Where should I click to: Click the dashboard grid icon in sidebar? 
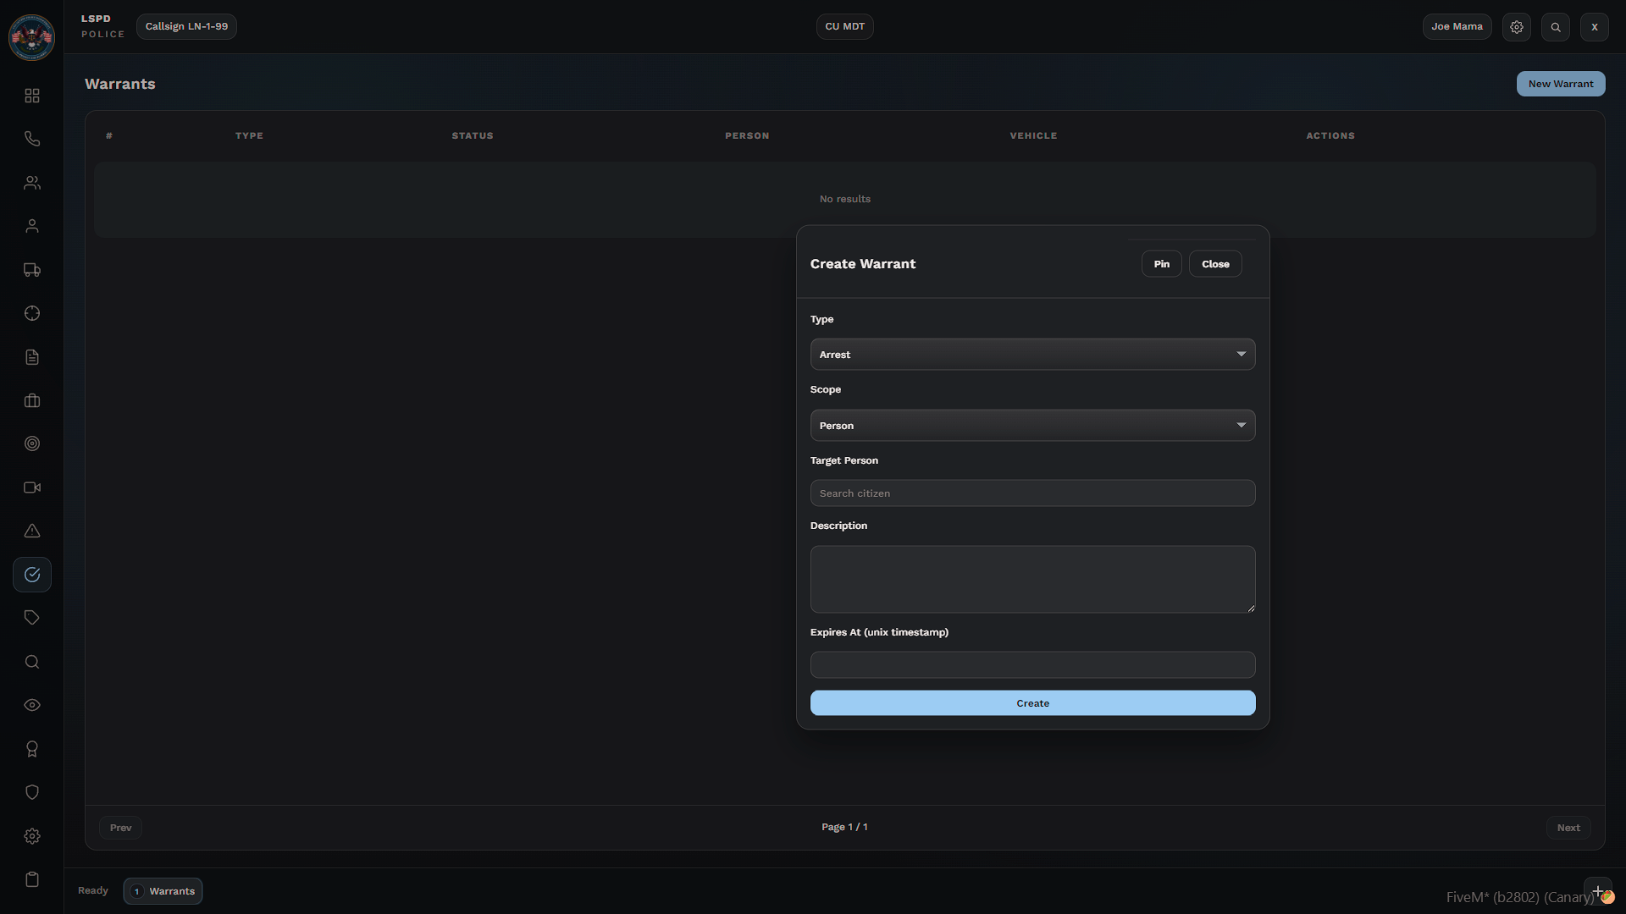tap(32, 96)
